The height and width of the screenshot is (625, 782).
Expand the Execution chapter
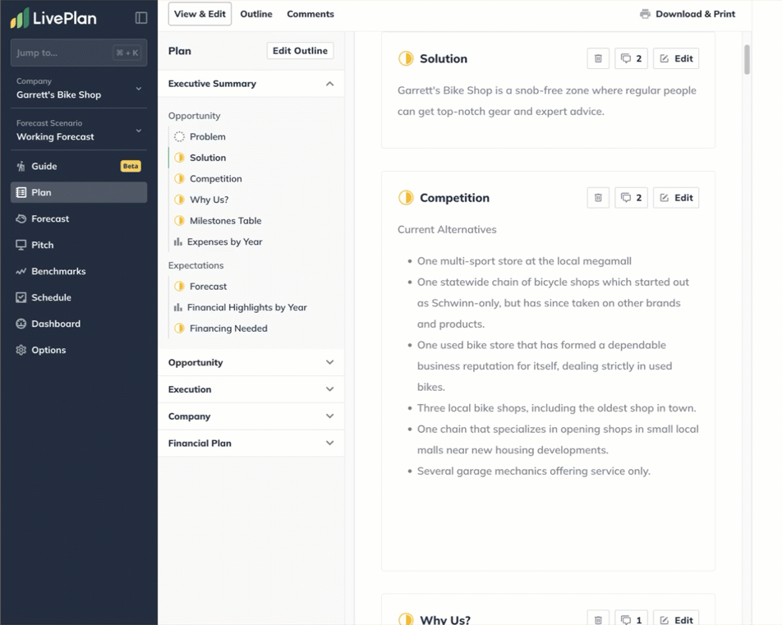[x=329, y=389]
